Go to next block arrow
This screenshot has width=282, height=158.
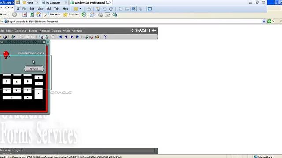point(78,37)
